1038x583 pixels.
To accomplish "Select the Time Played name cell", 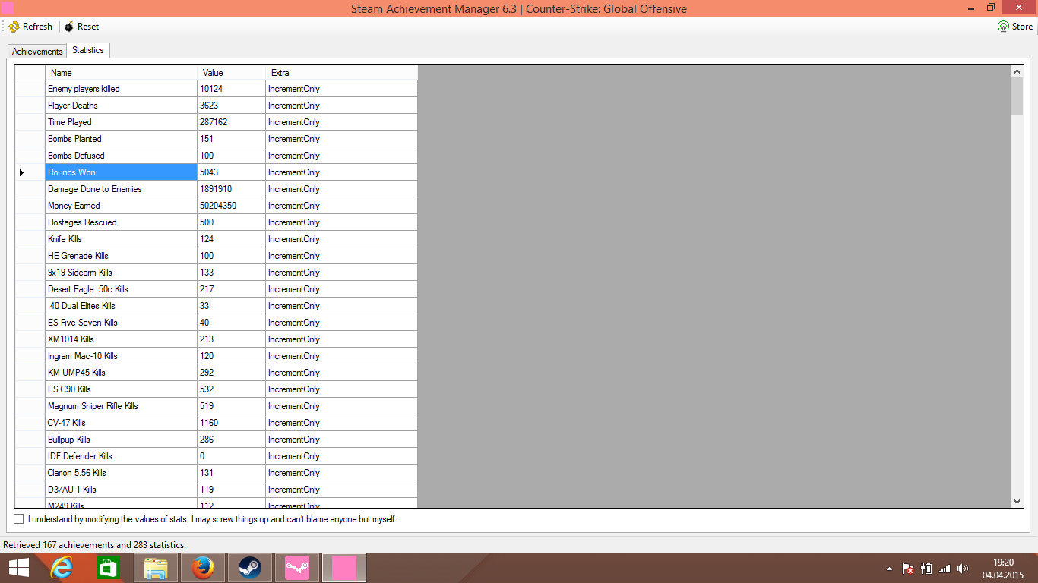I will [x=122, y=122].
